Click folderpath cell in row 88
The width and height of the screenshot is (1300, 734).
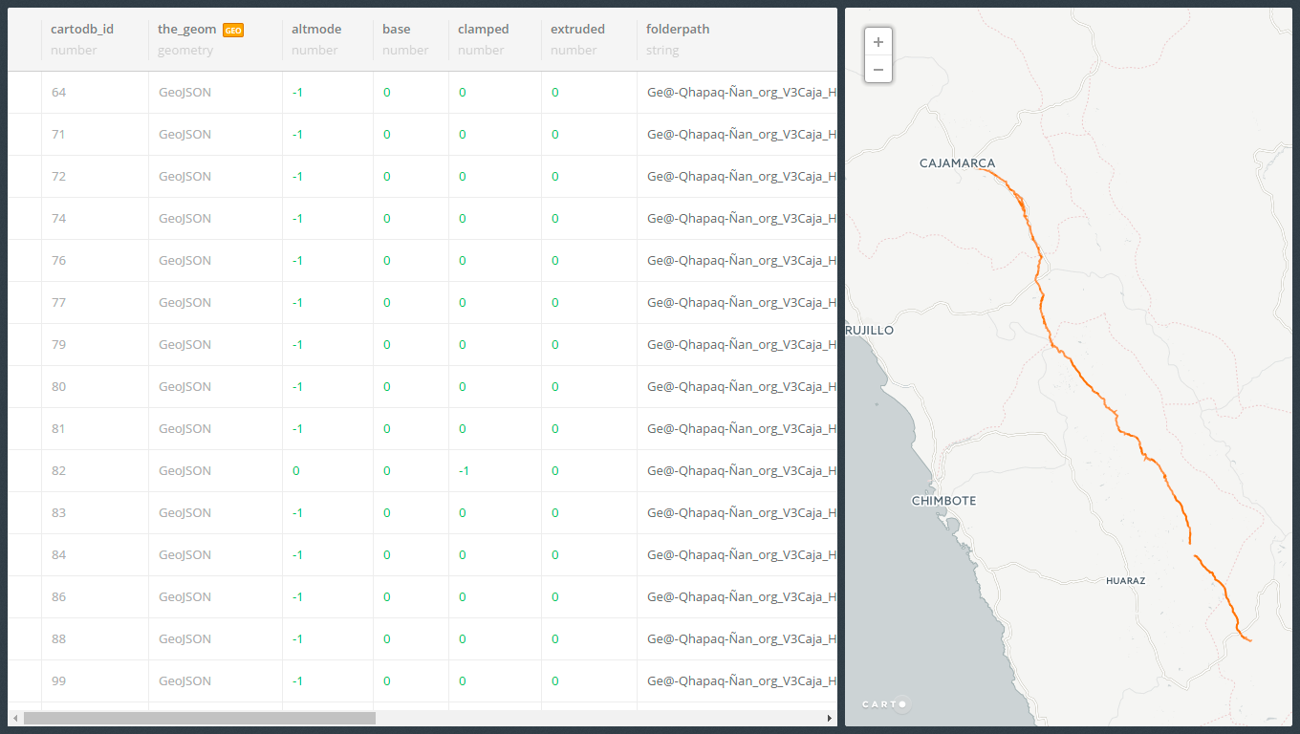742,639
